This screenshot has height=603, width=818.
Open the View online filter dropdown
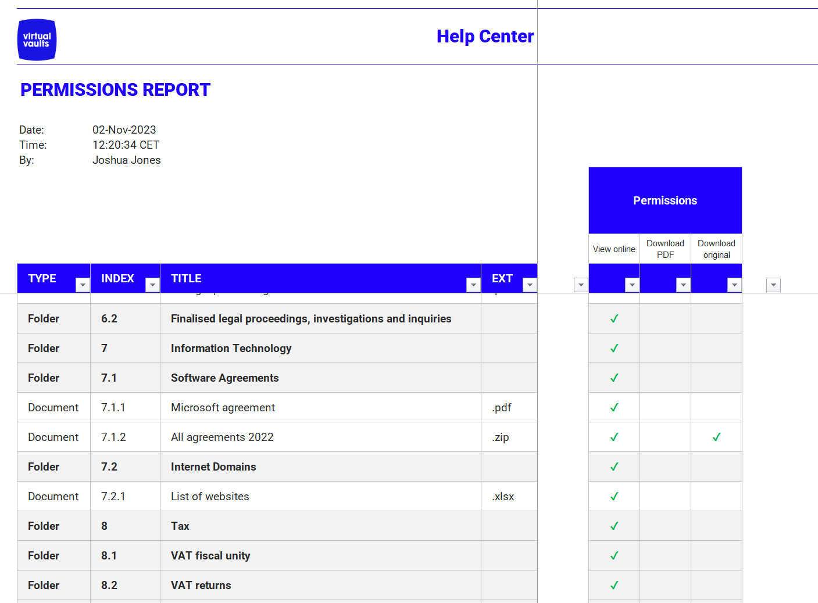coord(632,285)
